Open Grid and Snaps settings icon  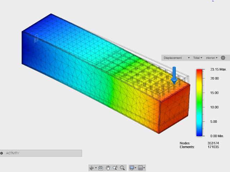tap(141, 168)
